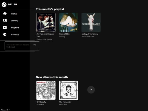Image resolution: width=148 pixels, height=111 pixels.
Task: Open Library from the sidebar menu
Action: (x=14, y=21)
